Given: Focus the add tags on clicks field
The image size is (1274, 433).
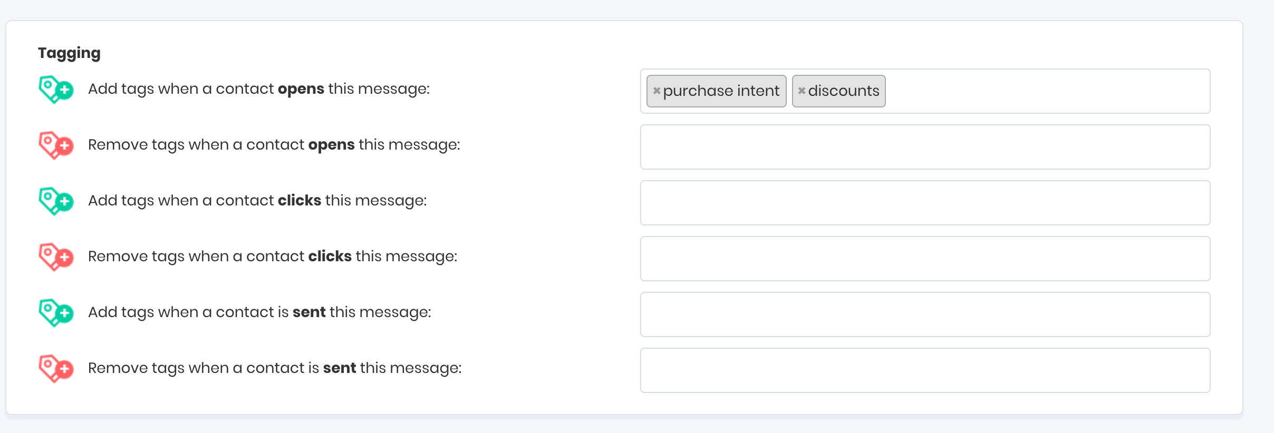Looking at the screenshot, I should [x=925, y=203].
